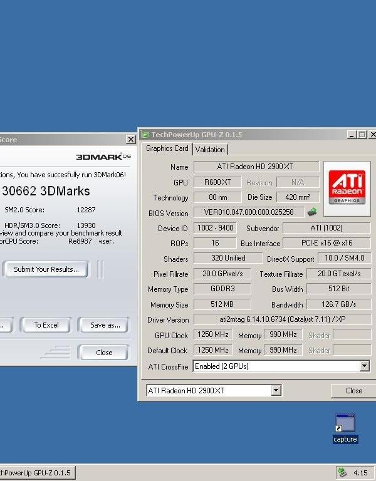Click the GPU-Z title bar icon
The image size is (376, 481).
pos(145,135)
